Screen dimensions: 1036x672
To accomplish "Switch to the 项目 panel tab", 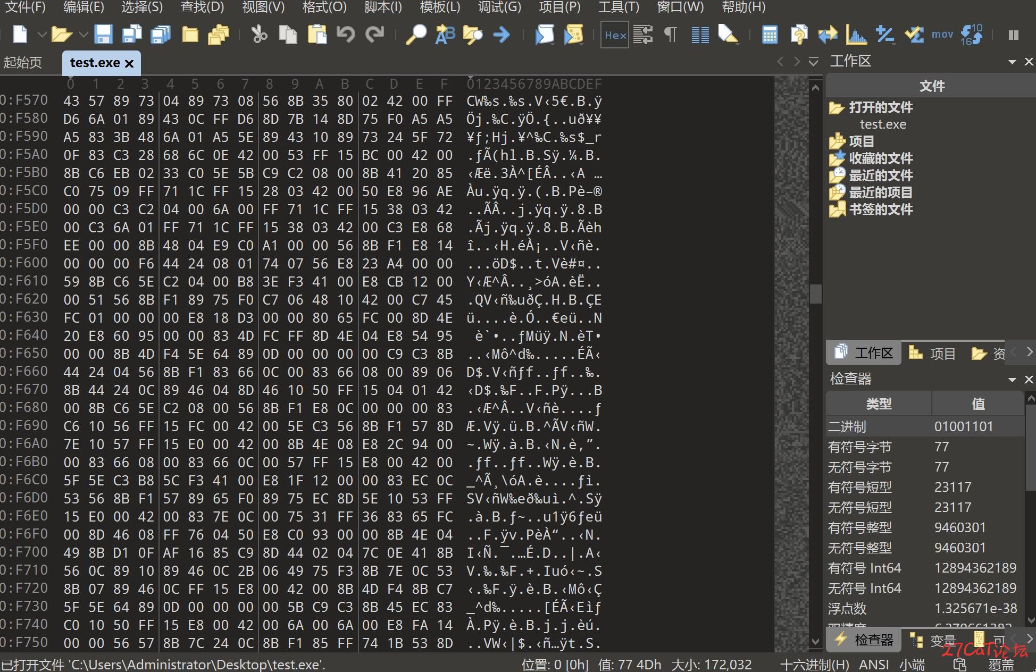I will click(932, 354).
